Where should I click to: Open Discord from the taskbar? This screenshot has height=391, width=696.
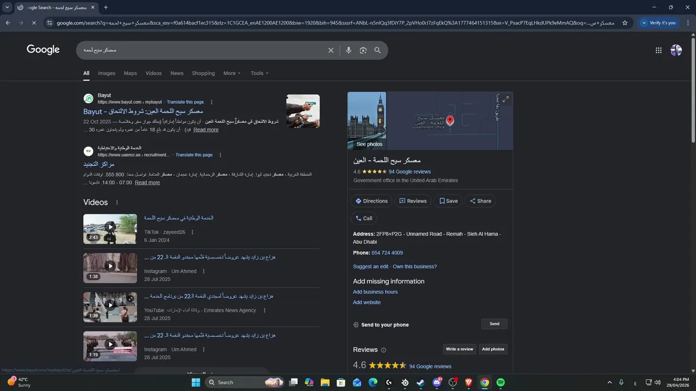(x=437, y=382)
